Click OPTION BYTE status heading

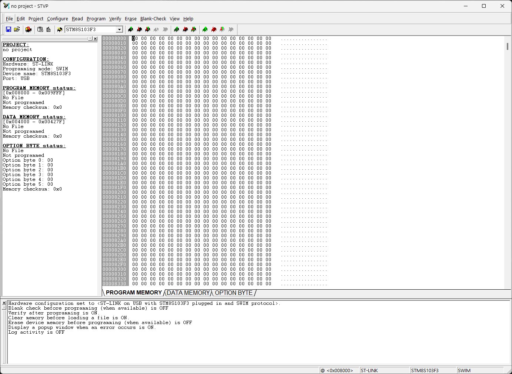[34, 146]
